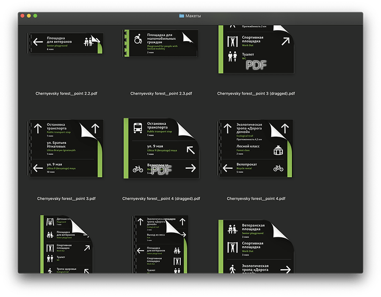Click the filename label Chernyevsky forest__point 2.2.pdf
The width and height of the screenshot is (381, 297).
(x=63, y=93)
